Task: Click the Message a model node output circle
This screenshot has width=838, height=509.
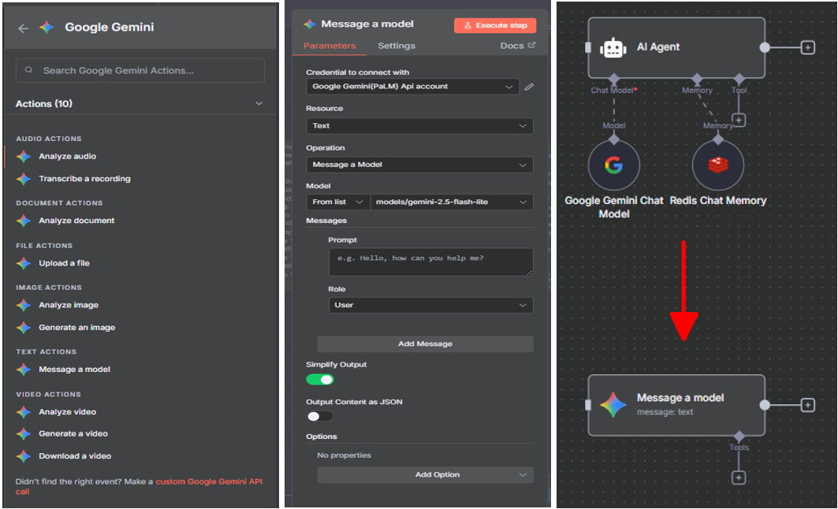Action: tap(765, 405)
